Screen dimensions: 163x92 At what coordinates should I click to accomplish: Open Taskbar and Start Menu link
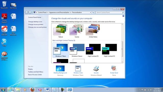point(36,72)
